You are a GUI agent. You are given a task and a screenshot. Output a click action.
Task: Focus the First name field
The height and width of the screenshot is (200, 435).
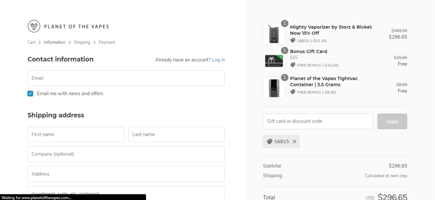[x=75, y=134]
